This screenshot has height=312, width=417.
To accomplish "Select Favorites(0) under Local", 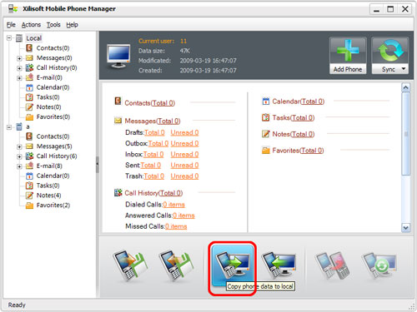I will click(x=53, y=116).
